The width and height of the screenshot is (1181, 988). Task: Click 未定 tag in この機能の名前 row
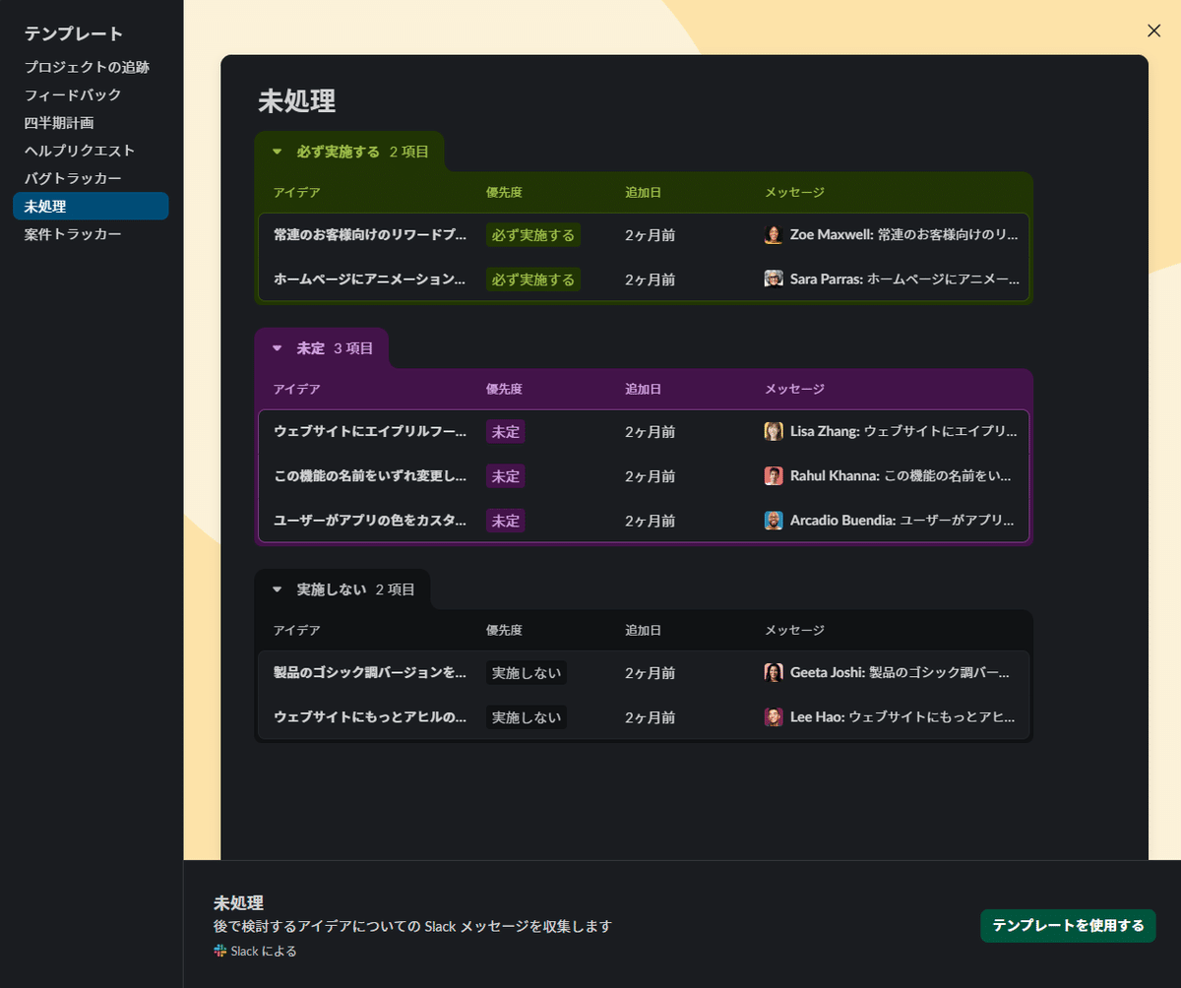pos(505,476)
